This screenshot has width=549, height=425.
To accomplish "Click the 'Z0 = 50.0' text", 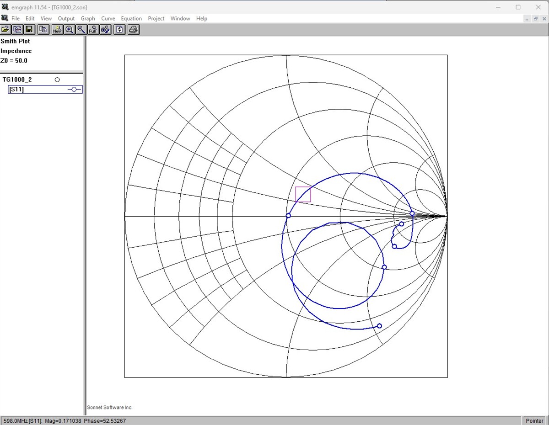I will pyautogui.click(x=14, y=61).
